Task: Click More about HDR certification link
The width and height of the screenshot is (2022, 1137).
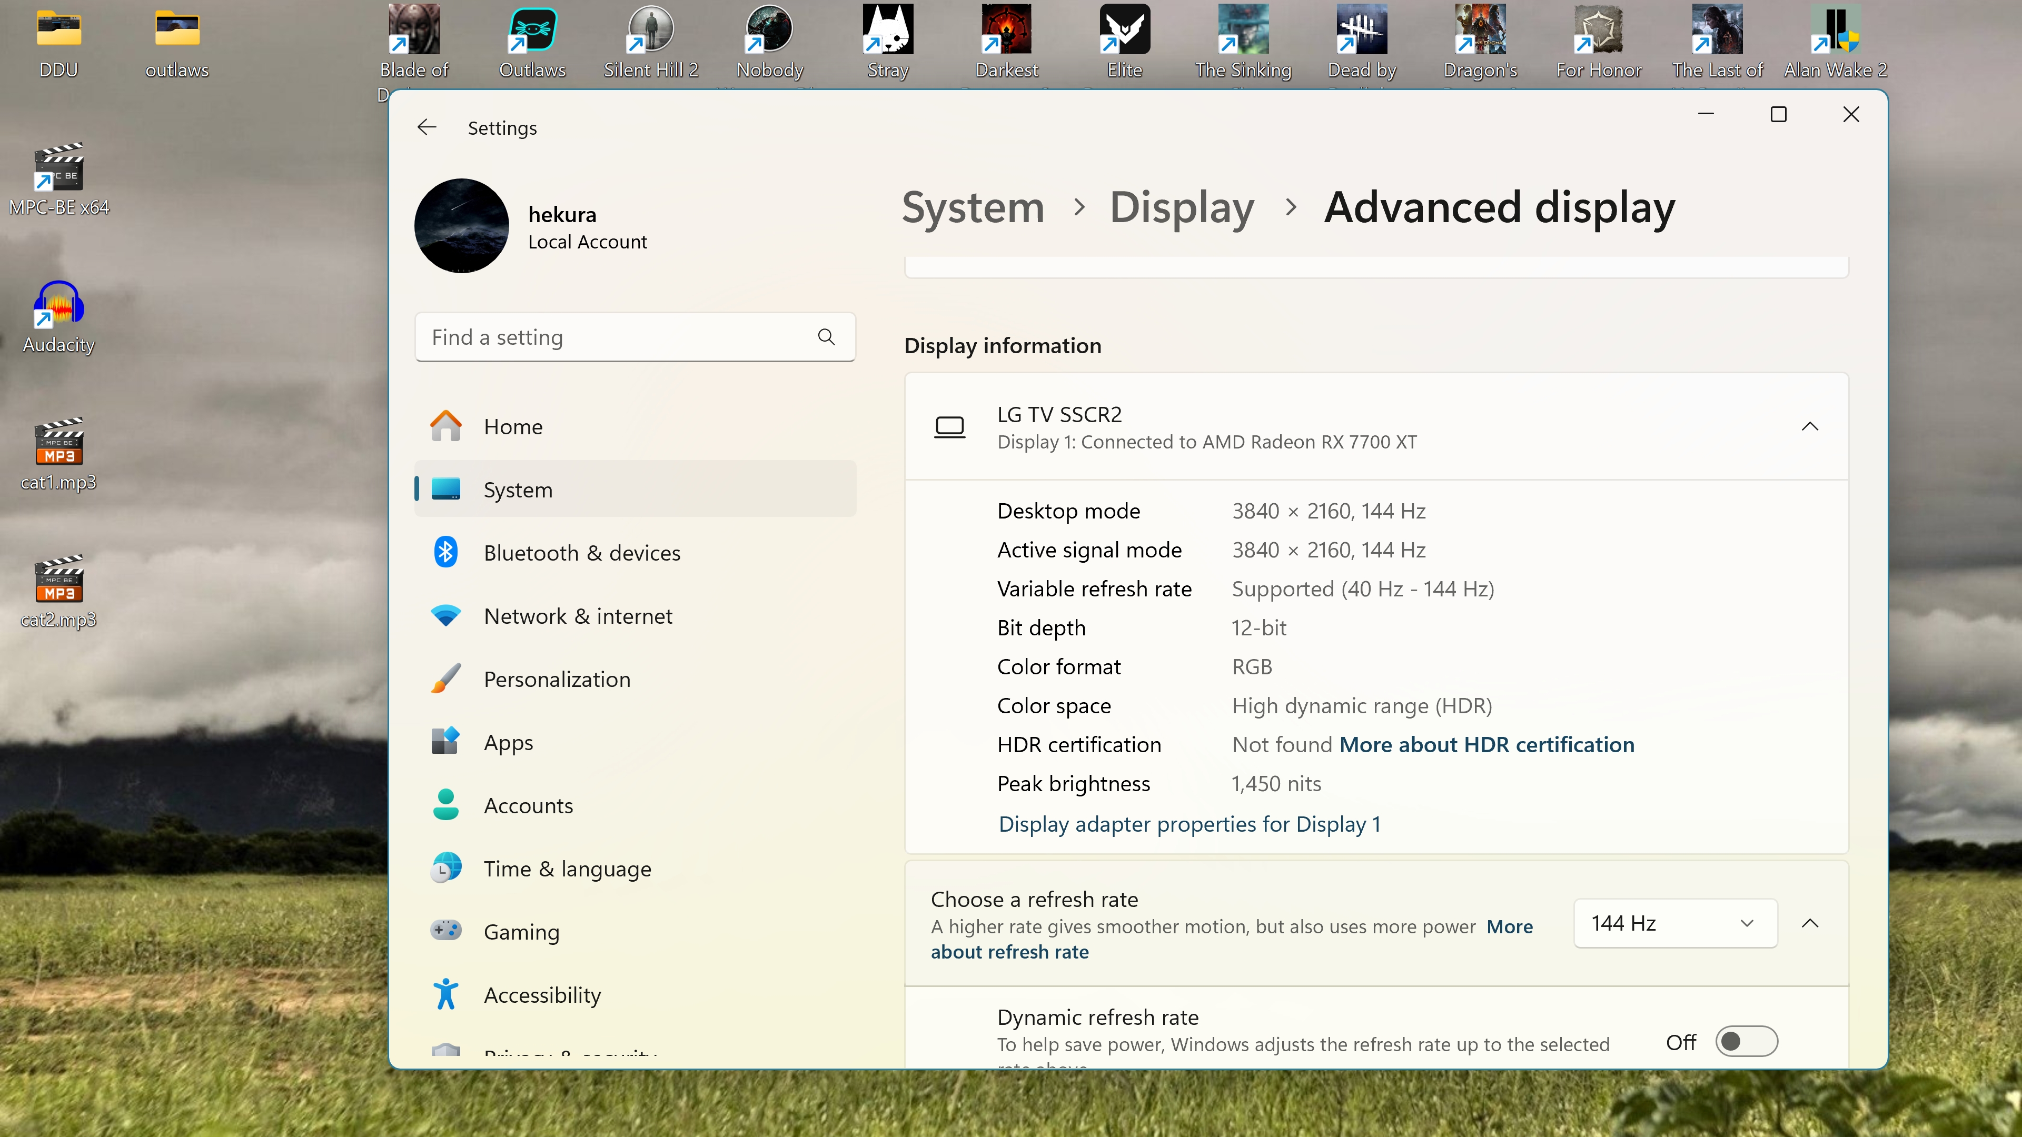Action: [x=1486, y=744]
